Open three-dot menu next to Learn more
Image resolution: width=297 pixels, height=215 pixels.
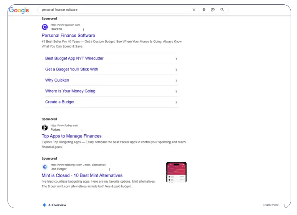click(284, 205)
